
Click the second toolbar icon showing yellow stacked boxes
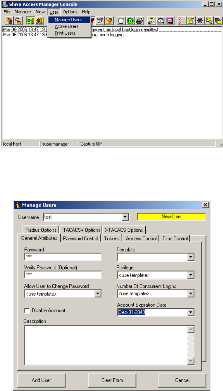click(18, 21)
